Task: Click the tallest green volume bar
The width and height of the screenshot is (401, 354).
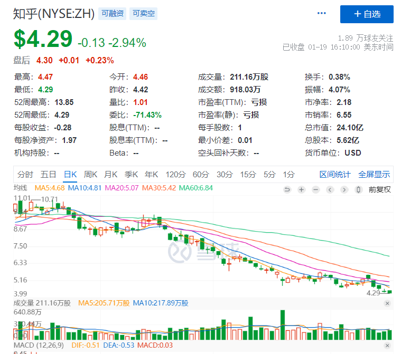Action: (283, 325)
